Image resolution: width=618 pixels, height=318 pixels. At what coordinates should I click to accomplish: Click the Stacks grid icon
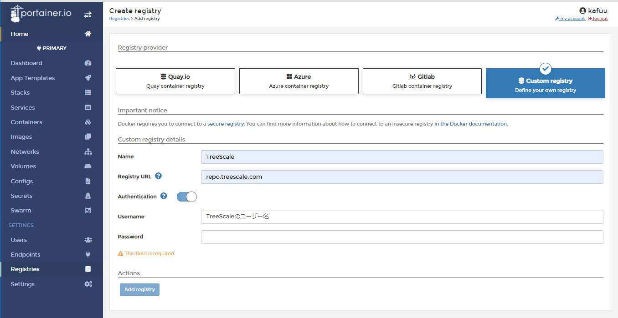click(88, 92)
